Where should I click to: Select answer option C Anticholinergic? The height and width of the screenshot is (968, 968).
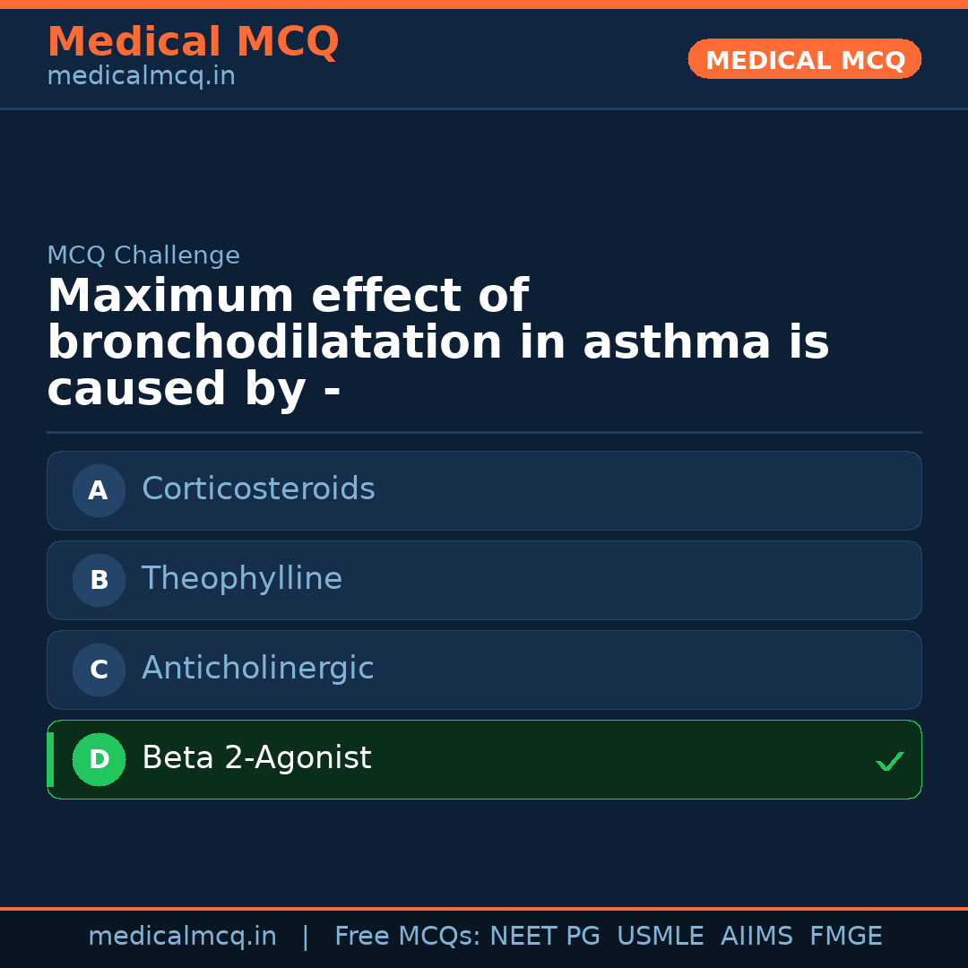coord(484,670)
